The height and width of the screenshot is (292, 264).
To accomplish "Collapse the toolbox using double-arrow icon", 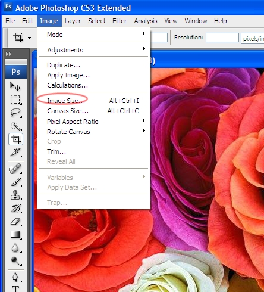I will pos(8,54).
